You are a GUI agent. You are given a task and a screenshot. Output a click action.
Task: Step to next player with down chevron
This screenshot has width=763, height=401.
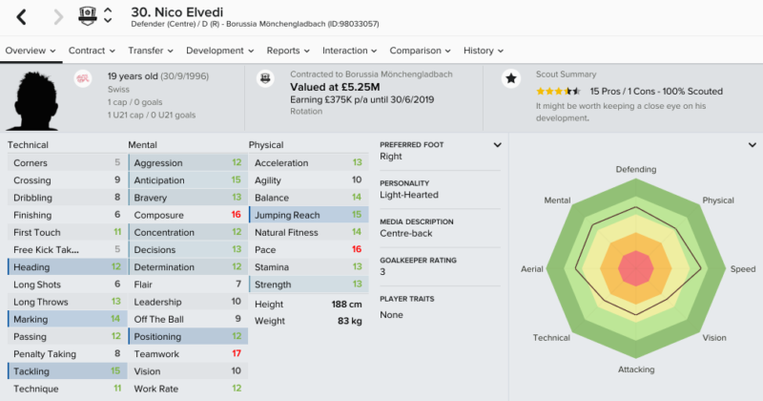(108, 21)
